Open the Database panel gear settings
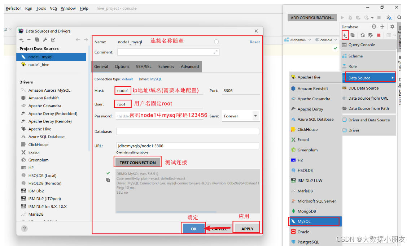411x246 pixels. tap(392, 26)
